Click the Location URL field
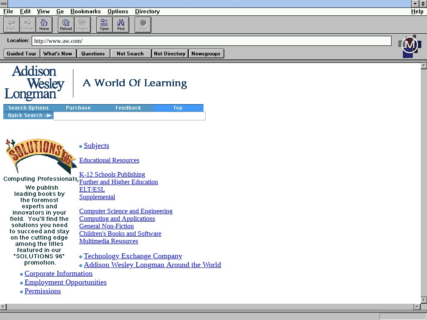The image size is (427, 320). coord(211,41)
